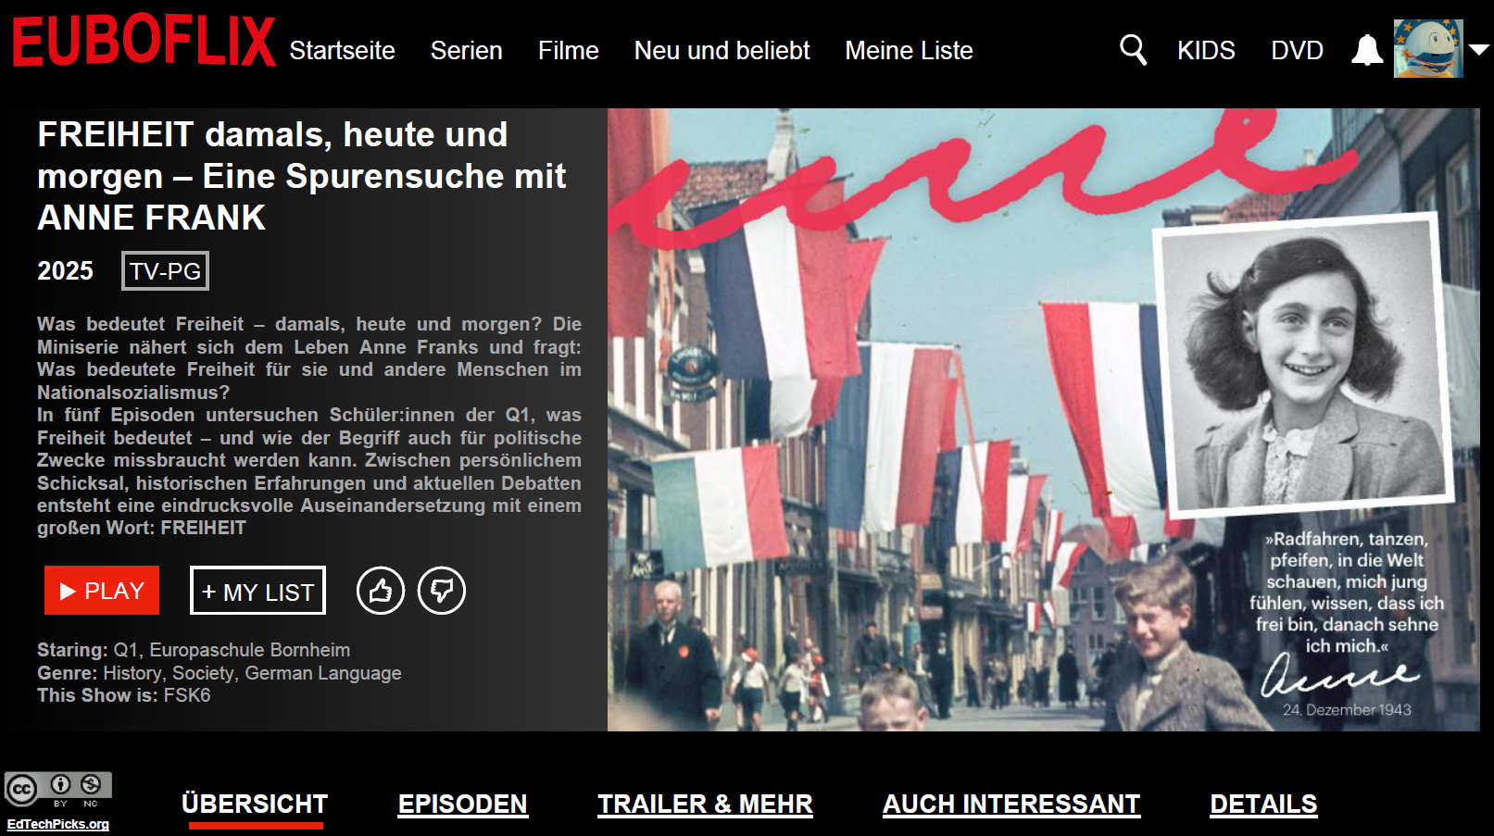Open search with magnifying glass icon
The height and width of the screenshot is (836, 1494).
coord(1132,50)
